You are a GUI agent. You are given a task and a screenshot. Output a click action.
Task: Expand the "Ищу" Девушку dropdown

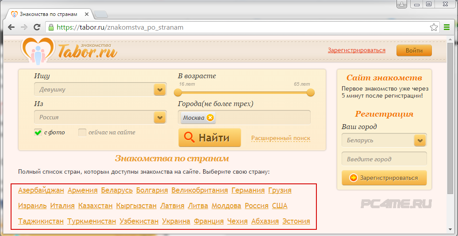point(159,90)
